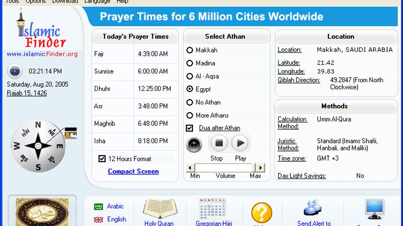403x226 pixels.
Task: Click the Calculation Method: label
Action: click(x=292, y=122)
